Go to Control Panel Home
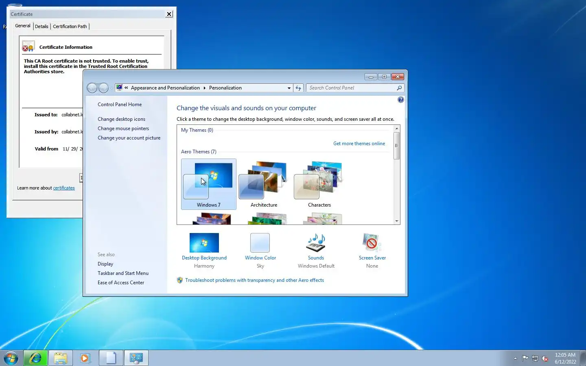This screenshot has width=586, height=366. pos(120,105)
